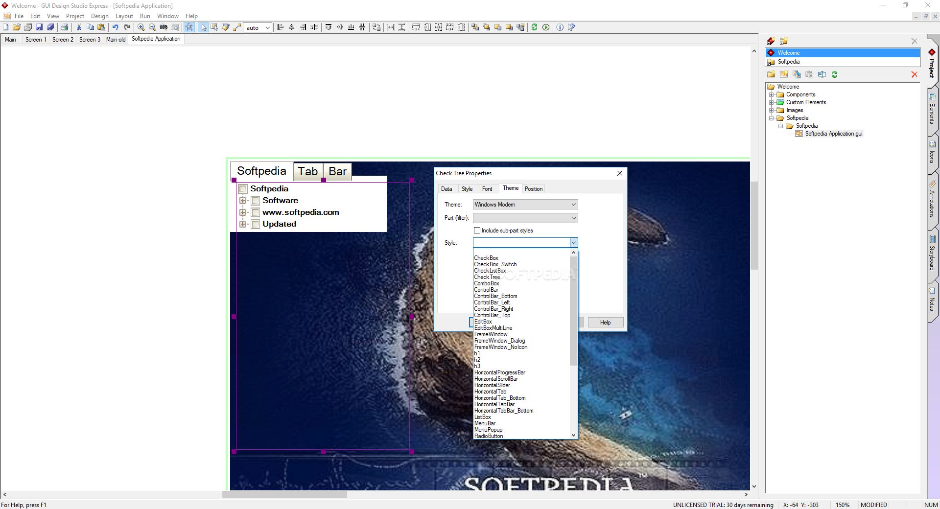Screen dimensions: 940x509
Task: Select HorizontalSlider from the style list
Action: 492,385
